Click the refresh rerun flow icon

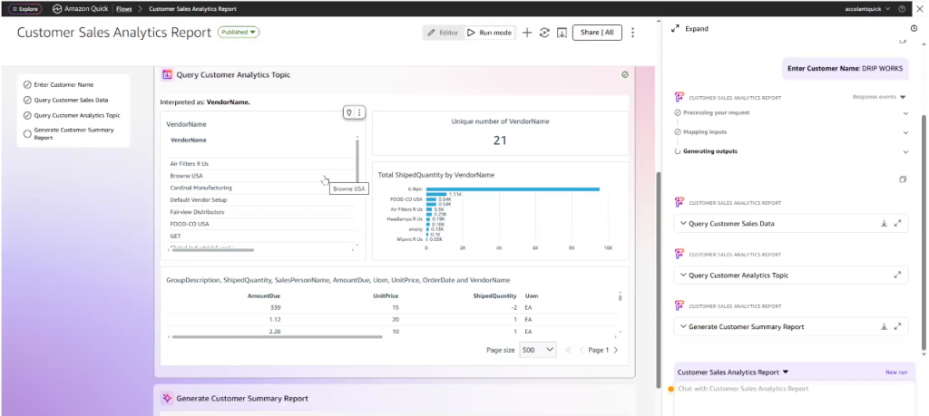[x=544, y=33]
